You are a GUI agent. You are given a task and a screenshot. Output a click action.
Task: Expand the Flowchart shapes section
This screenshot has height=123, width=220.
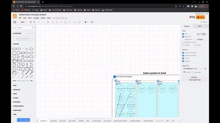[17, 102]
